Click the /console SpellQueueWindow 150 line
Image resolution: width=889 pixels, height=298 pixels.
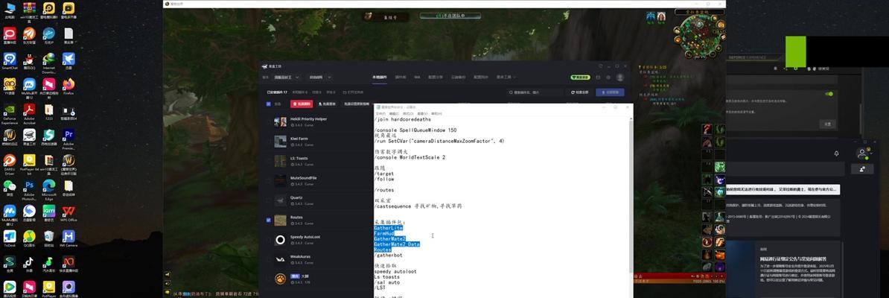coord(415,130)
